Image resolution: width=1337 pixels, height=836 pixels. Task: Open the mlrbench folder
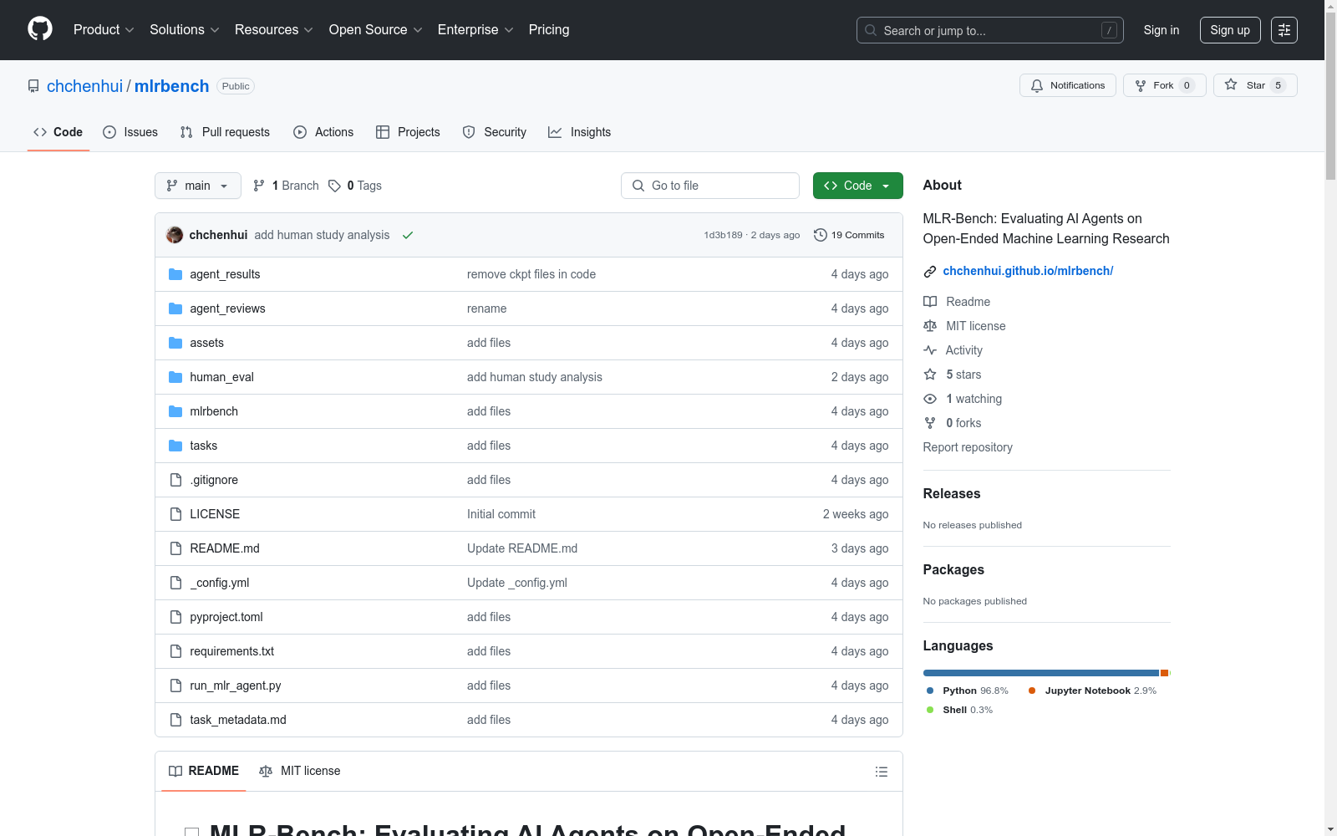(214, 411)
